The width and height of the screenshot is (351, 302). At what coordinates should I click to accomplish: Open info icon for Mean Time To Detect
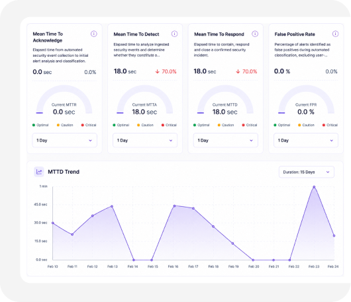(x=174, y=34)
